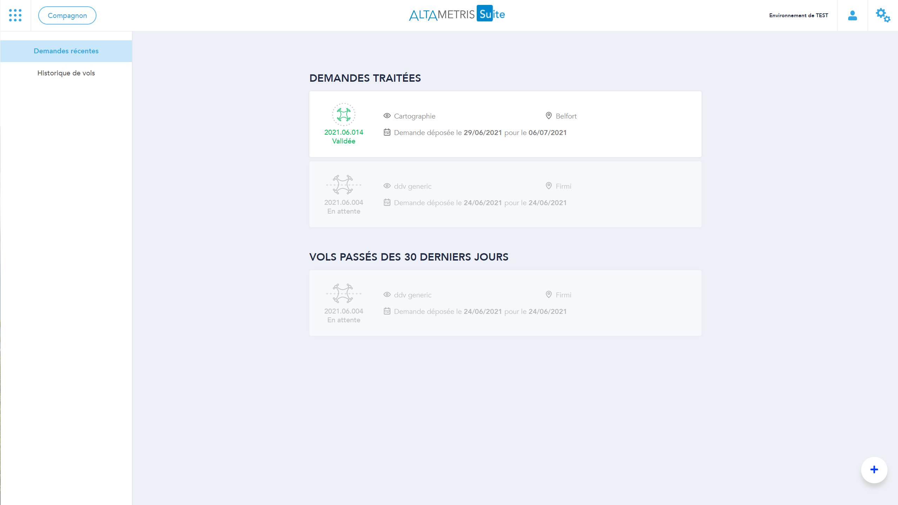This screenshot has height=505, width=898.
Task: Open the apps grid menu icon
Action: (15, 15)
